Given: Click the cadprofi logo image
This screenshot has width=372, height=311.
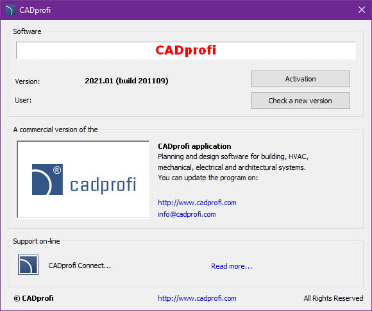Looking at the screenshot, I should [83, 180].
